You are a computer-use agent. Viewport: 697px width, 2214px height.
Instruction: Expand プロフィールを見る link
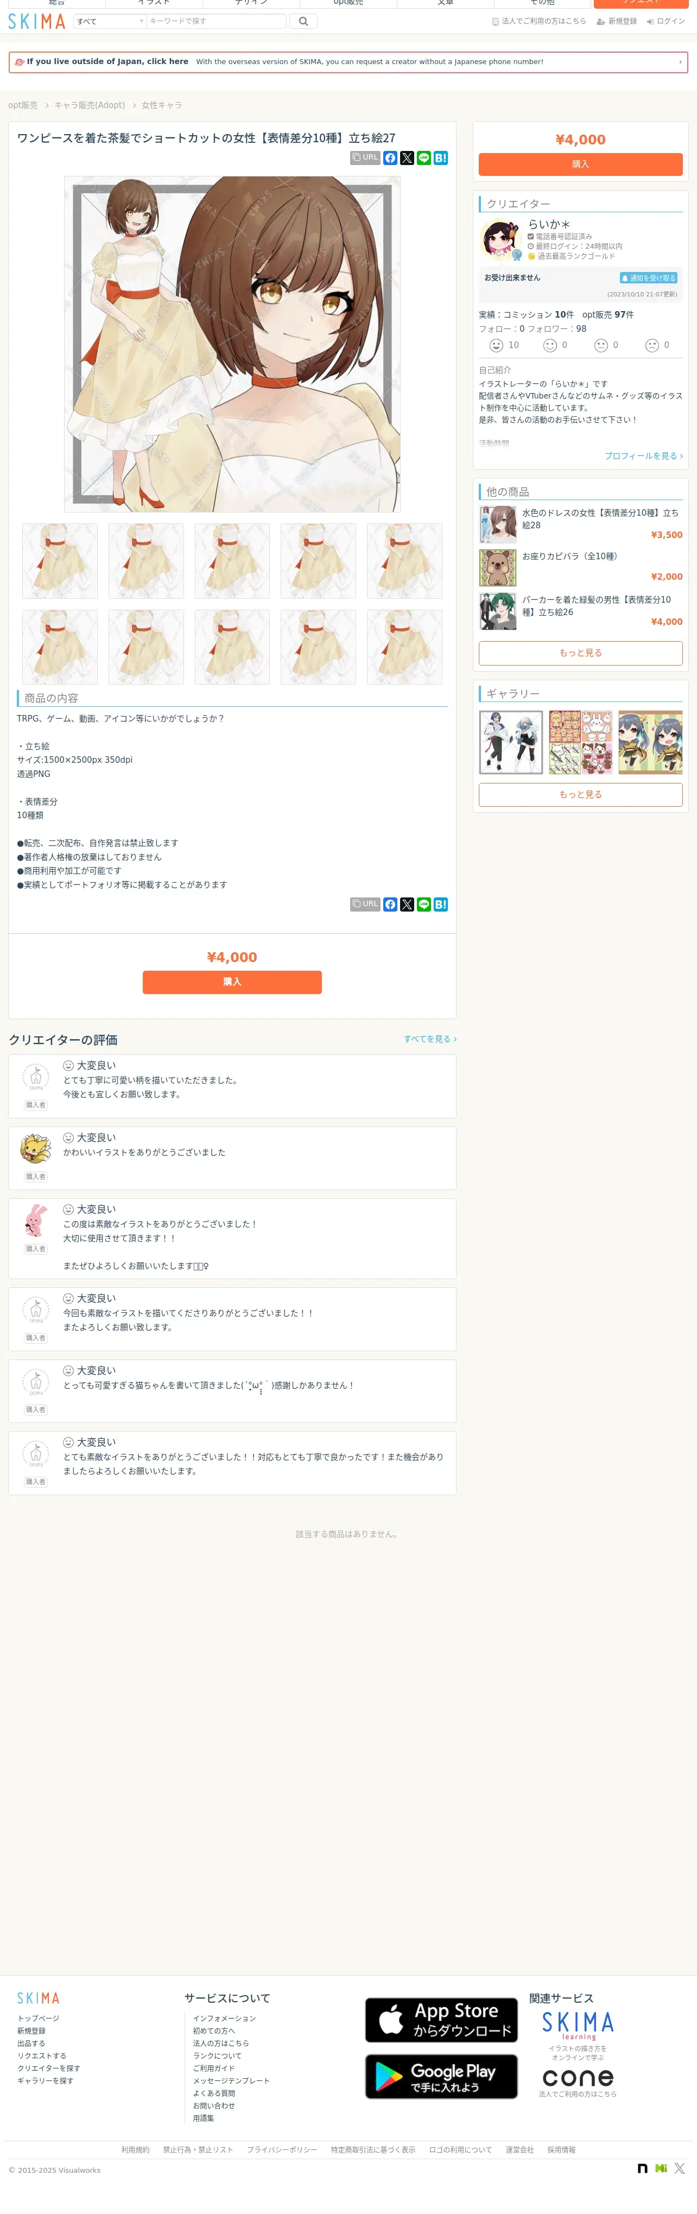point(643,456)
